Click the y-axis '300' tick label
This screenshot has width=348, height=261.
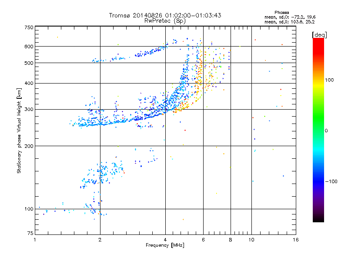(x=29, y=109)
